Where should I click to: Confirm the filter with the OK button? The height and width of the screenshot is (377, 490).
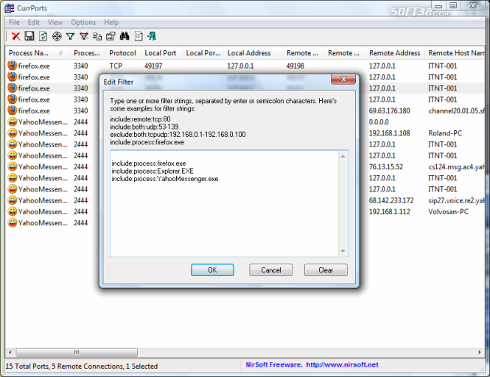(212, 270)
